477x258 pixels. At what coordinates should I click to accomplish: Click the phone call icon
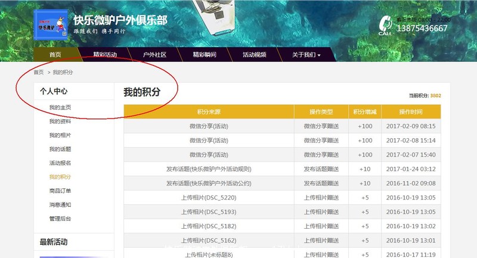[385, 25]
